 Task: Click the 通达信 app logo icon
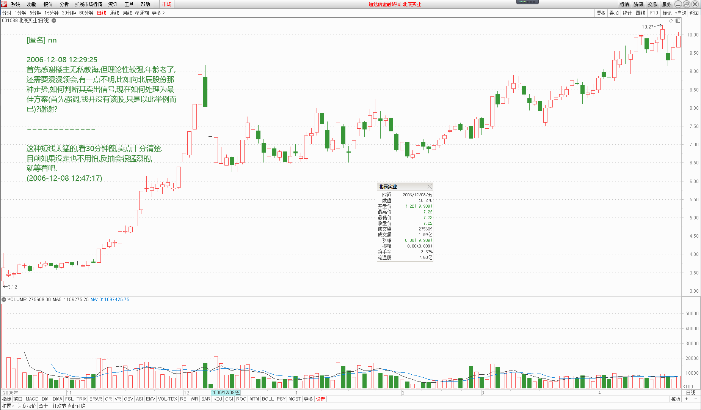coord(4,4)
